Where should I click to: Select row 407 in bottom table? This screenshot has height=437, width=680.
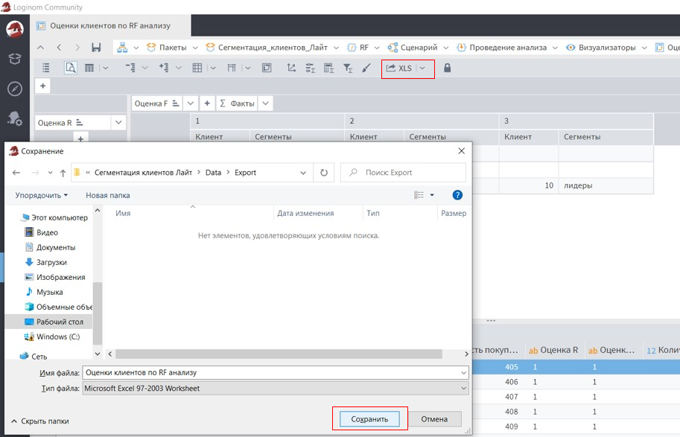(x=576, y=397)
